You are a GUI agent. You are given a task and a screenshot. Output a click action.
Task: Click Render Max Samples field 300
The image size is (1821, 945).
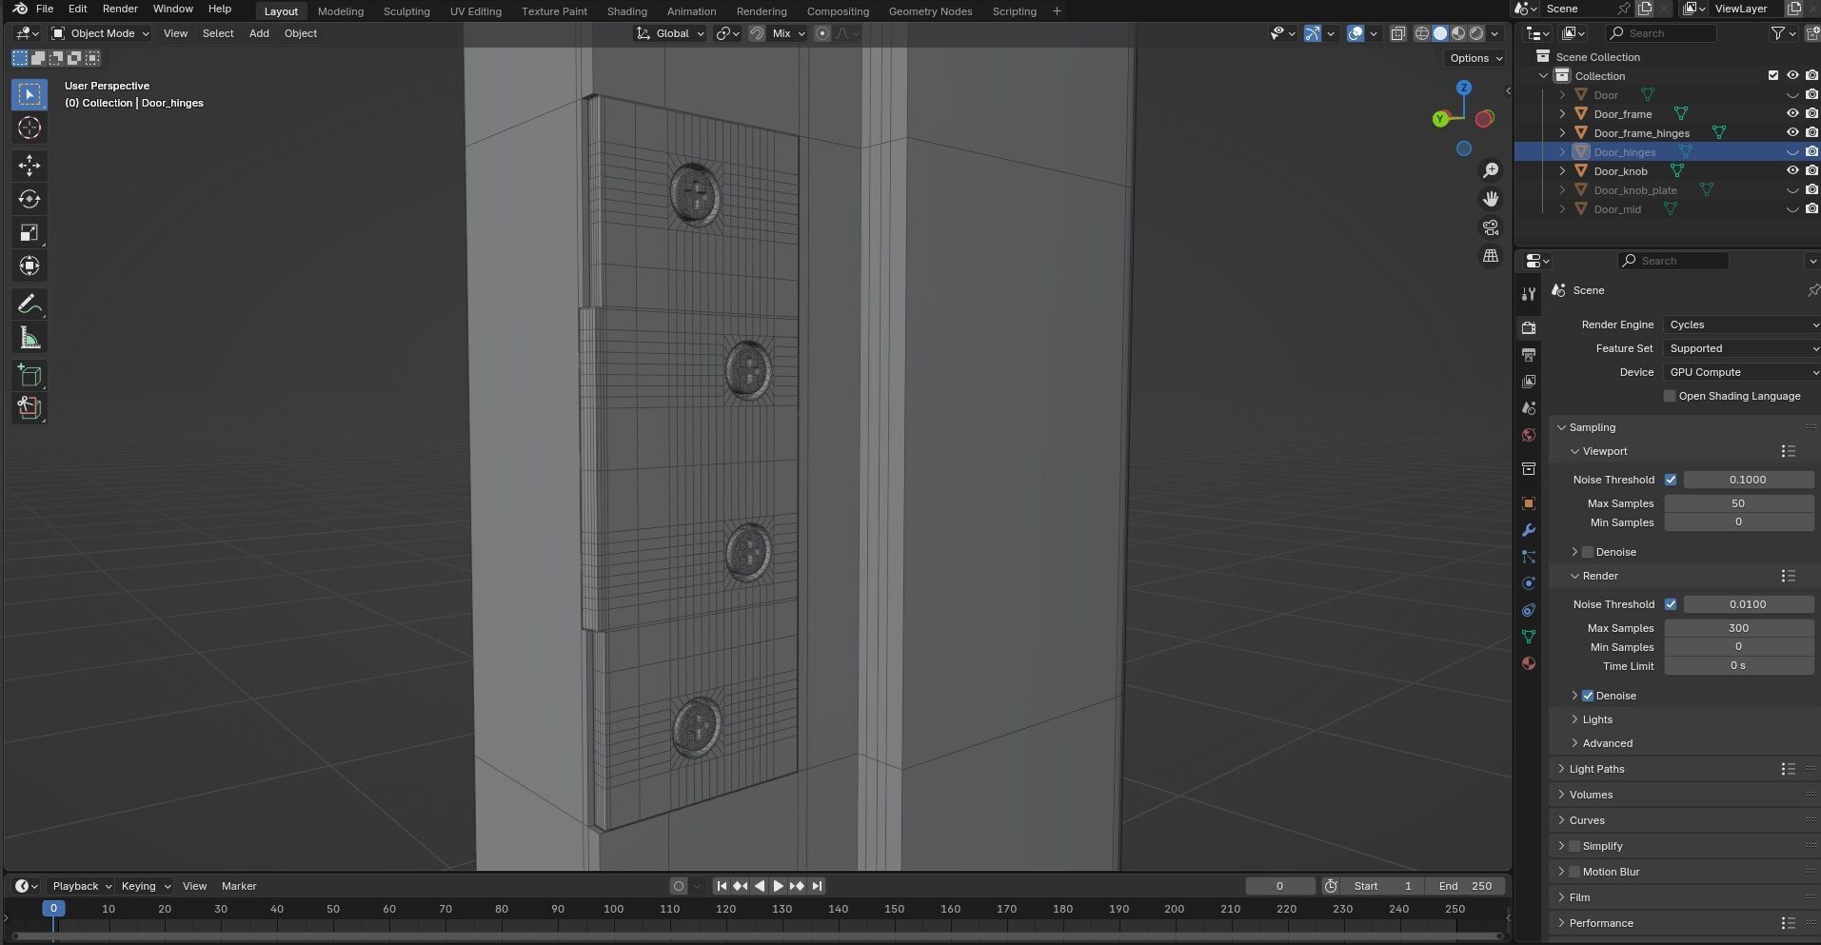pos(1738,628)
